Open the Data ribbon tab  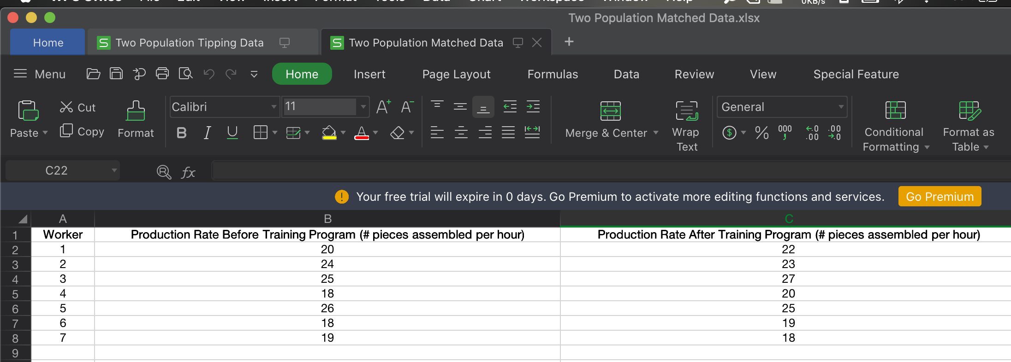626,74
